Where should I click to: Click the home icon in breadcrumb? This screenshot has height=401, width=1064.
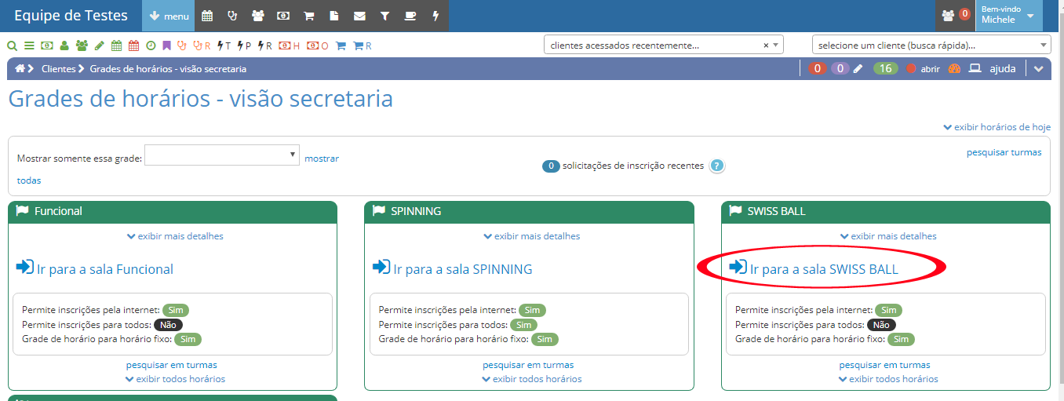[20, 69]
